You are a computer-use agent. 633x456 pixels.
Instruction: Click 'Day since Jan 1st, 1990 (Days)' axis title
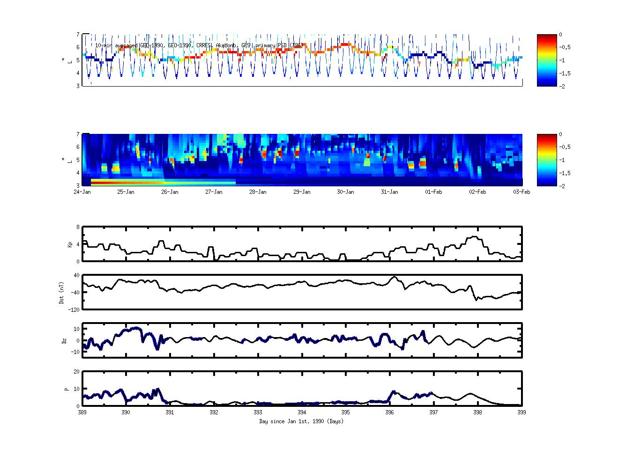pos(301,421)
